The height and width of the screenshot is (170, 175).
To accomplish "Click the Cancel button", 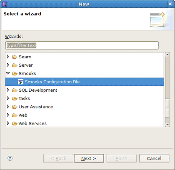I will click(x=154, y=158).
